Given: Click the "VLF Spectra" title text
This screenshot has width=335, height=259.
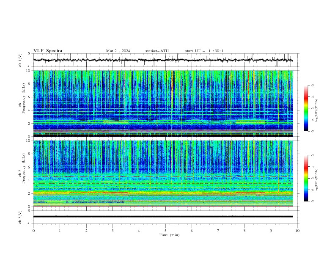Looking at the screenshot, I should (48, 51).
